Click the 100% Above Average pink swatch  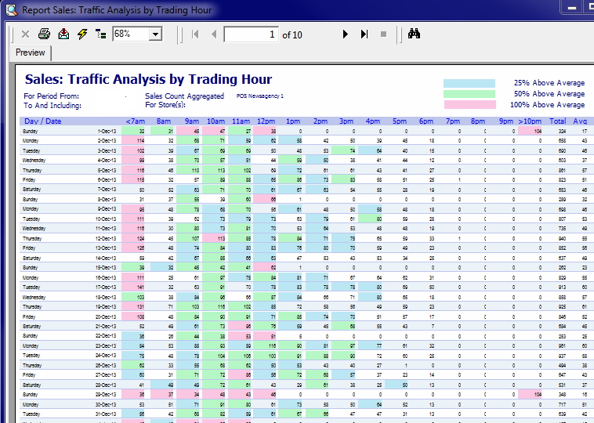[469, 105]
